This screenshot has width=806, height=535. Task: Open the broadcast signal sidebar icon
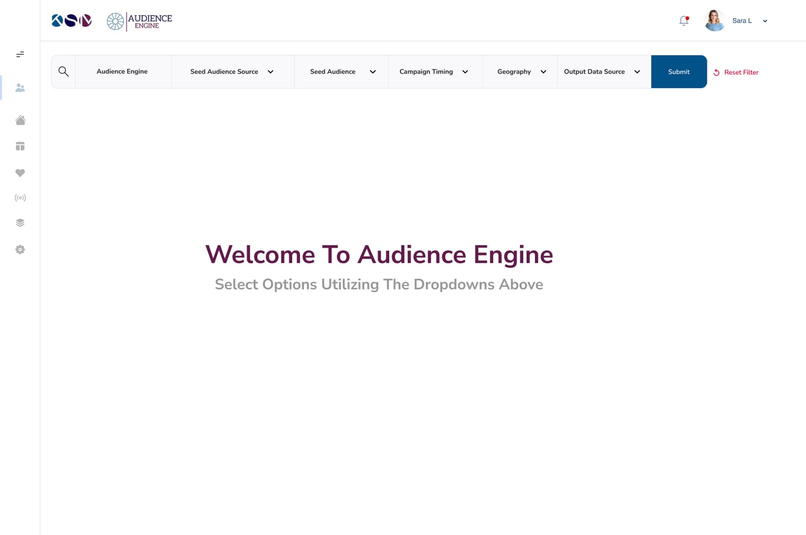point(20,198)
